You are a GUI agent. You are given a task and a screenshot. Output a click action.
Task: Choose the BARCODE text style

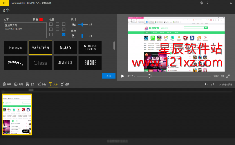[90, 63]
